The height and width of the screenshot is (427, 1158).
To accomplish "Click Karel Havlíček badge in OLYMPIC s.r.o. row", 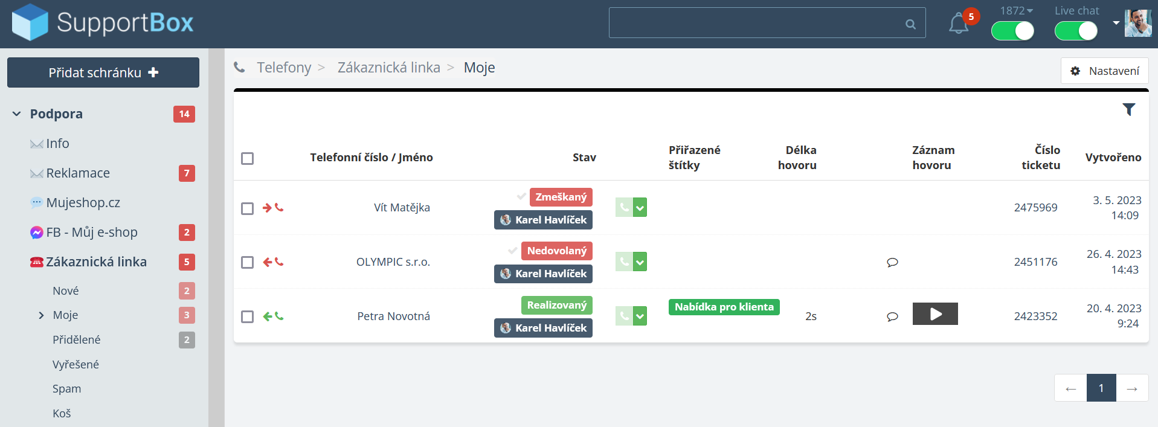I will point(543,274).
